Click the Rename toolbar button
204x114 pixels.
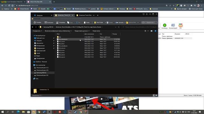tap(120, 22)
